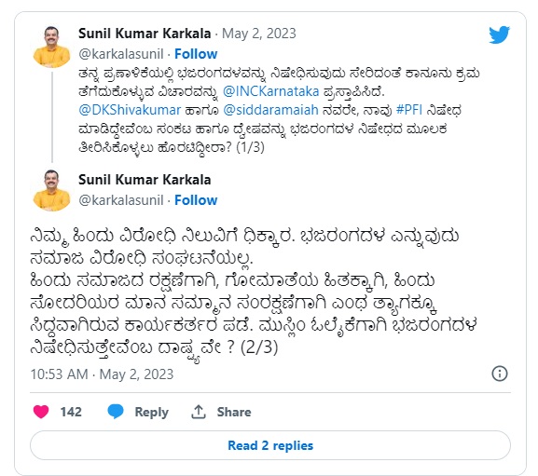Viewport: 538px width, 476px height.
Task: Follow @karkalasunil from the top tweet
Action: [x=196, y=54]
